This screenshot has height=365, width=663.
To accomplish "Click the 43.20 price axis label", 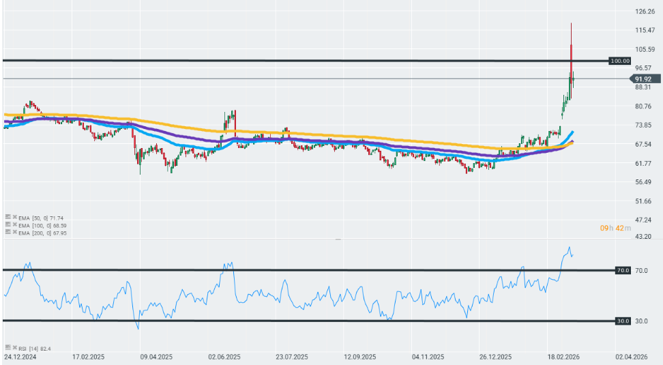I will [x=643, y=237].
